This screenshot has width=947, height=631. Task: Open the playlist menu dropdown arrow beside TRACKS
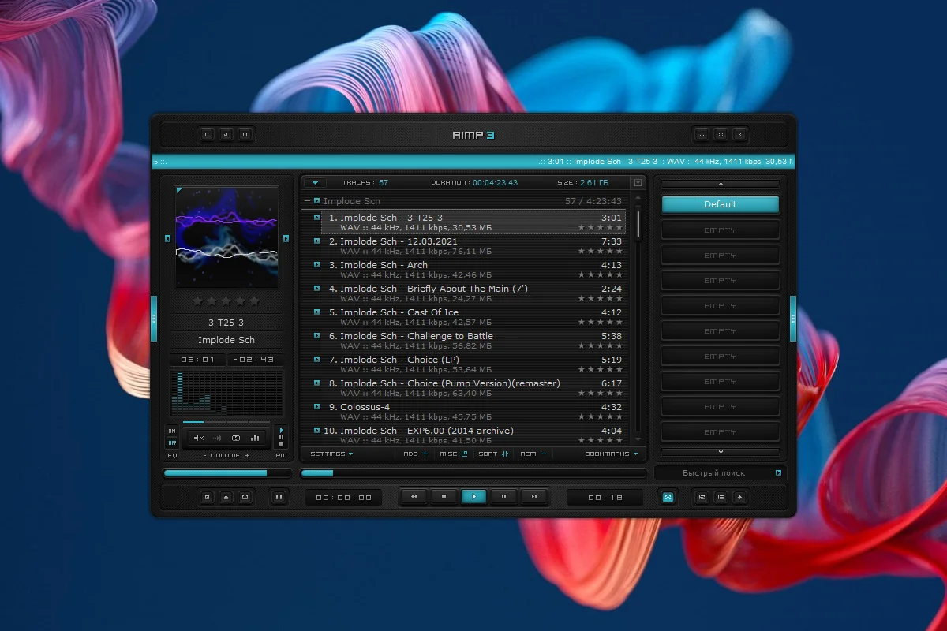(x=315, y=183)
